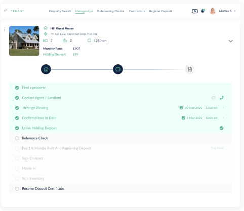Image resolution: width=244 pixels, height=211 pixels.
Task: Click the 30 April 2021 viewing date
Action: [193, 108]
